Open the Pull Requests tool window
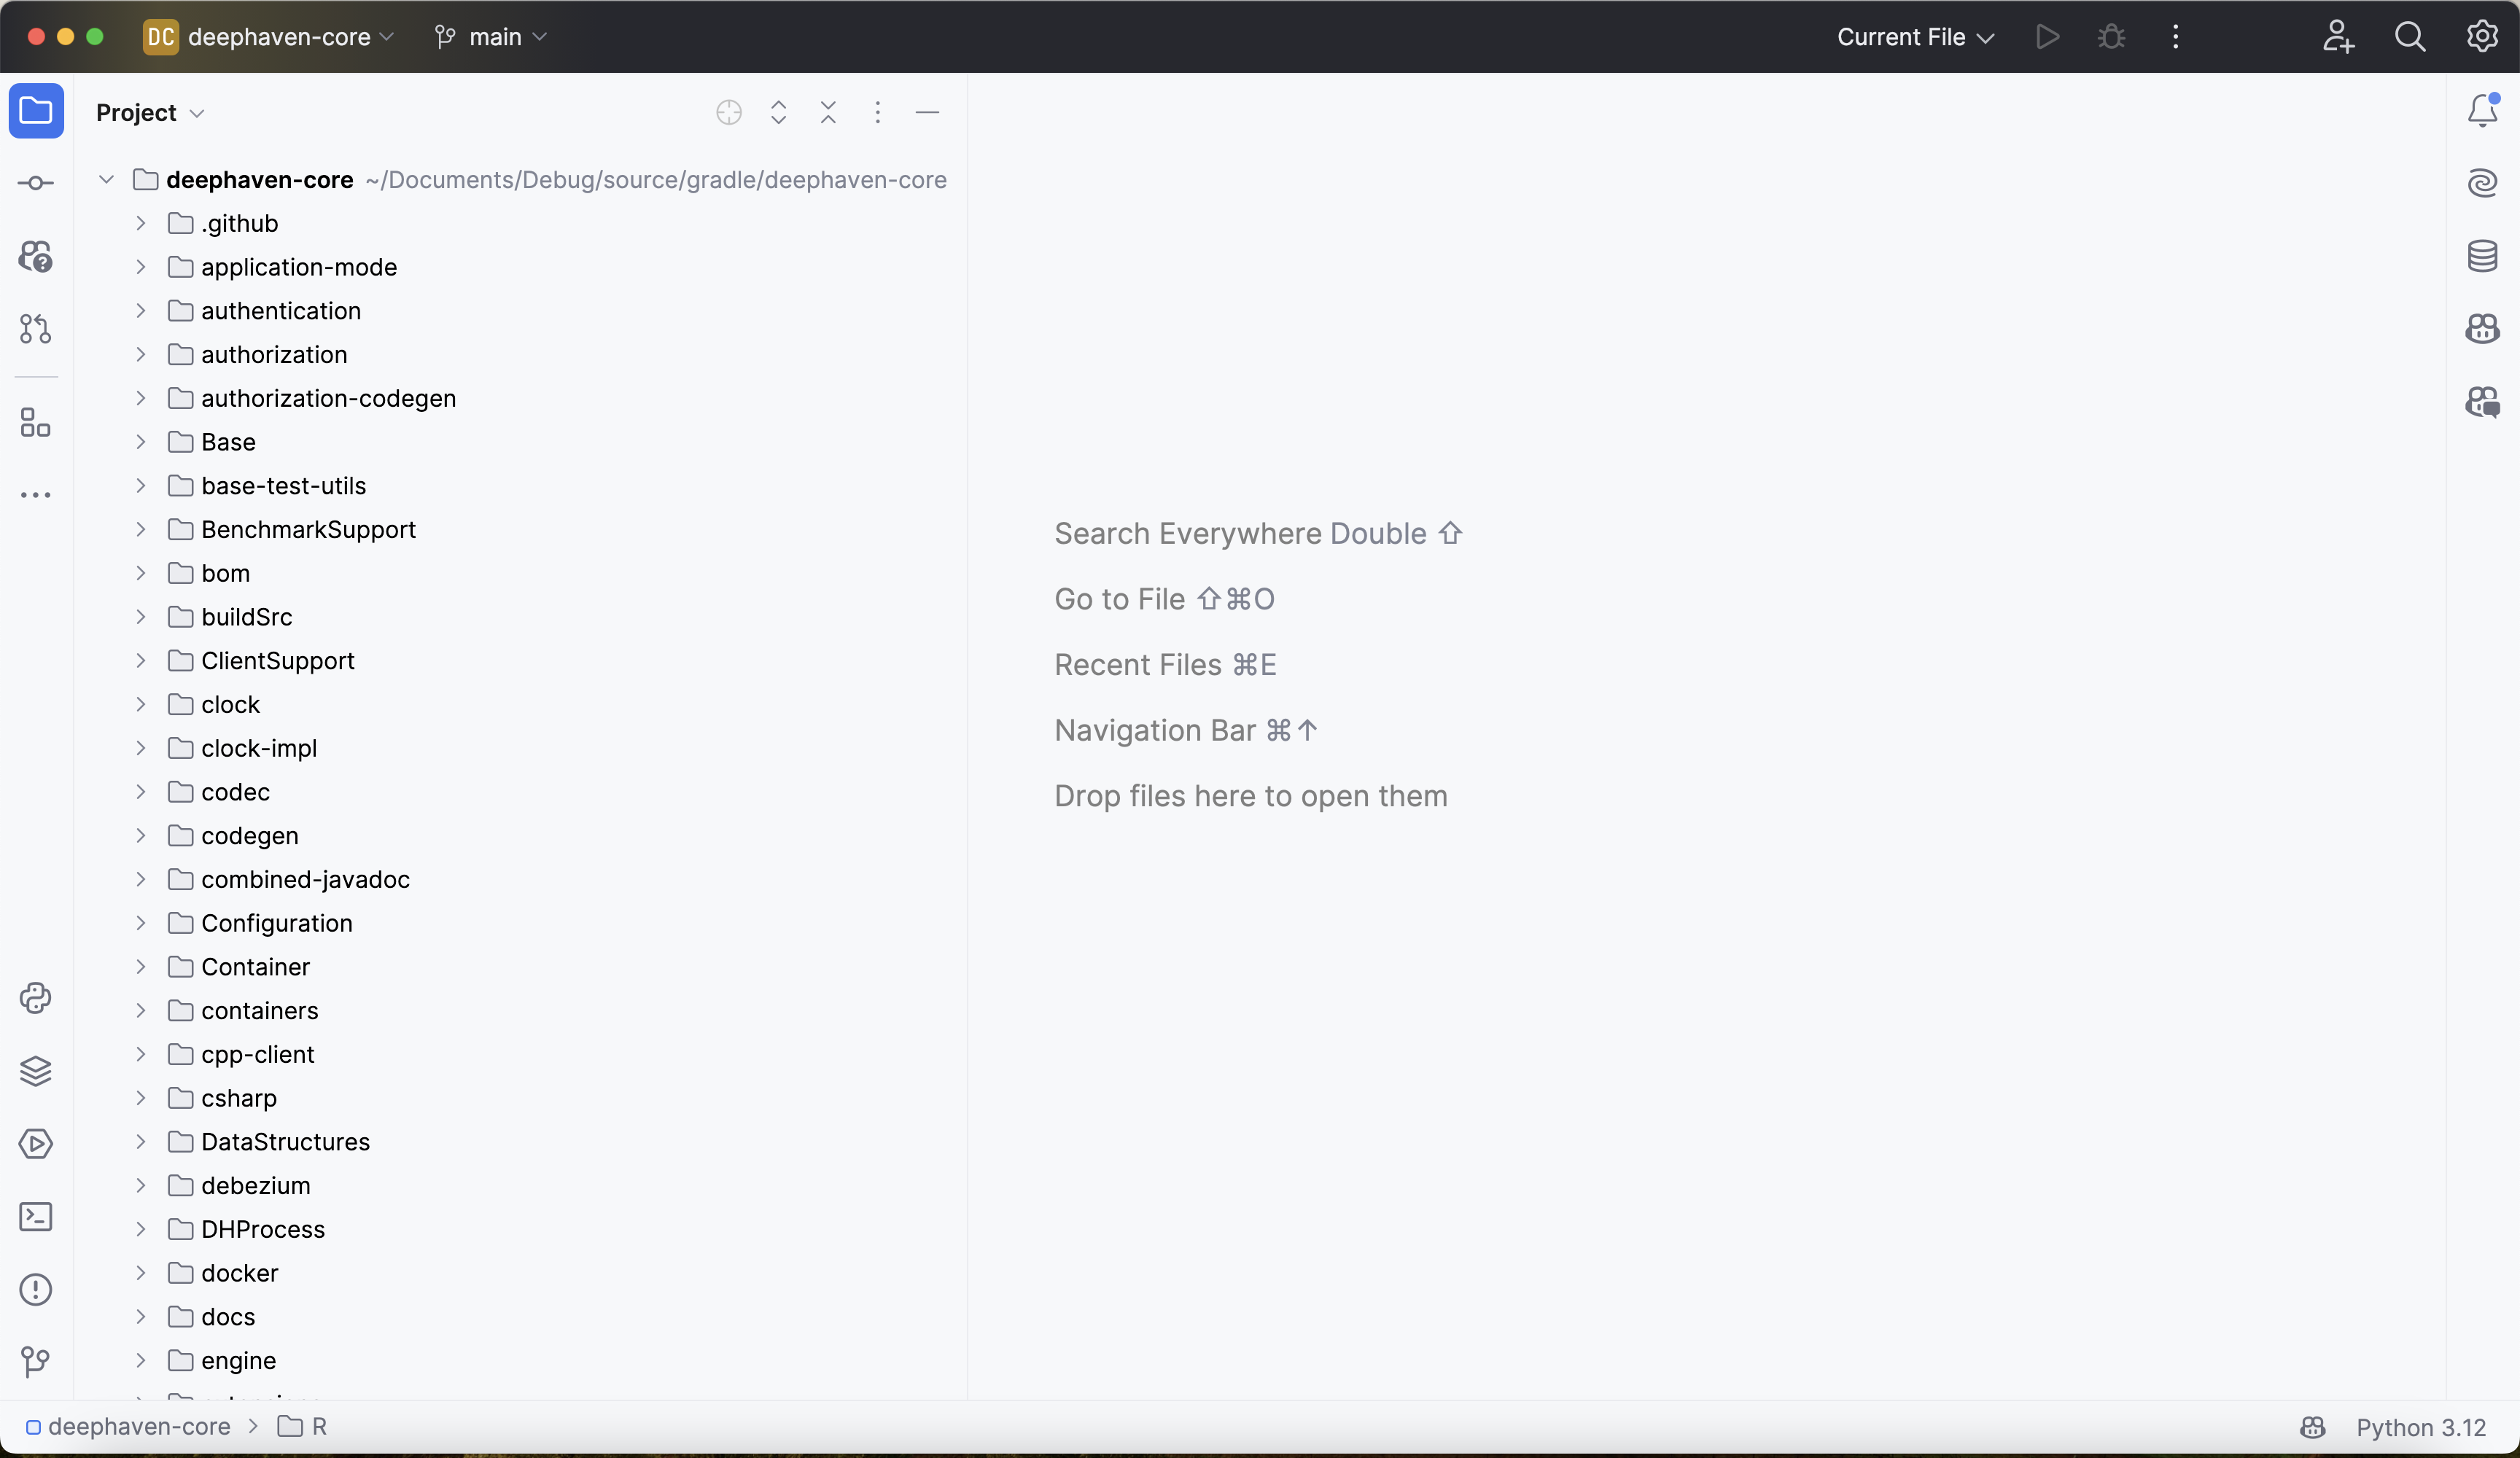Image resolution: width=2520 pixels, height=1458 pixels. pyautogui.click(x=36, y=329)
